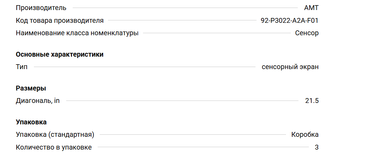Click the "Наименование класса номенклатуры" label
This screenshot has width=367, height=162.
77,33
